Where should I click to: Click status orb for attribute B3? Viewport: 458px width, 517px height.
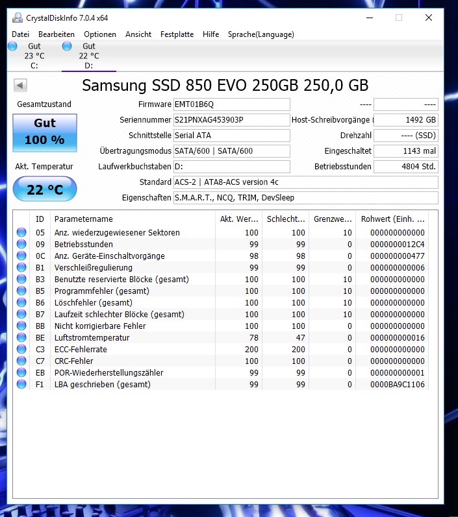point(21,280)
